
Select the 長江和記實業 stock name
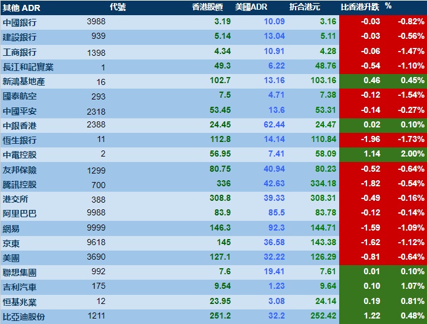(x=28, y=67)
